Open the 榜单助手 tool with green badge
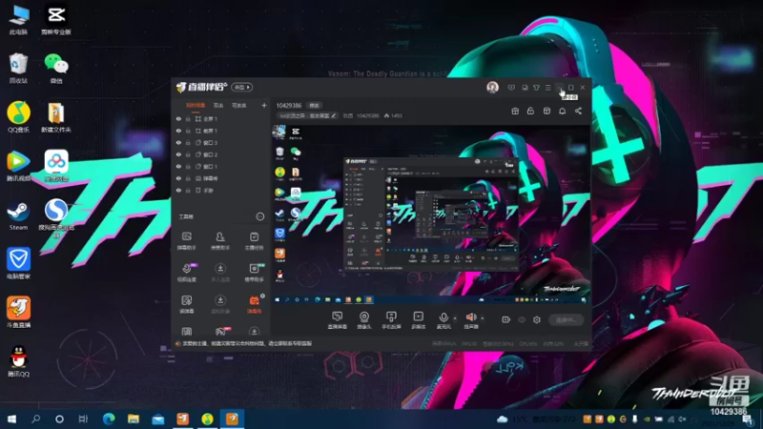 [254, 273]
